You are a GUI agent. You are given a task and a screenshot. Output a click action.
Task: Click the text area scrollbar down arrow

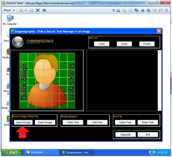[x=159, y=109]
